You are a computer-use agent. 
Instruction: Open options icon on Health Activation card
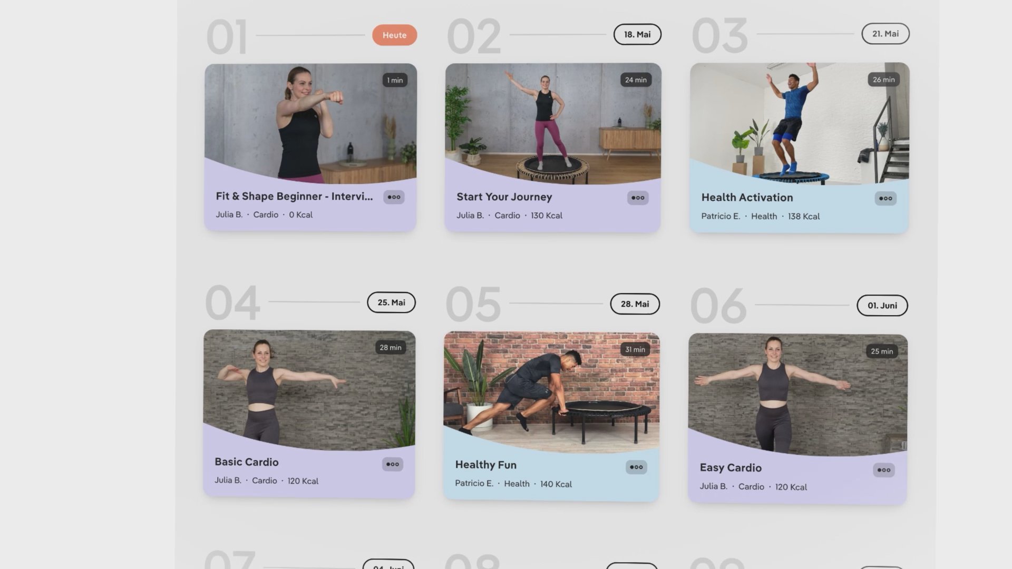[x=885, y=198]
